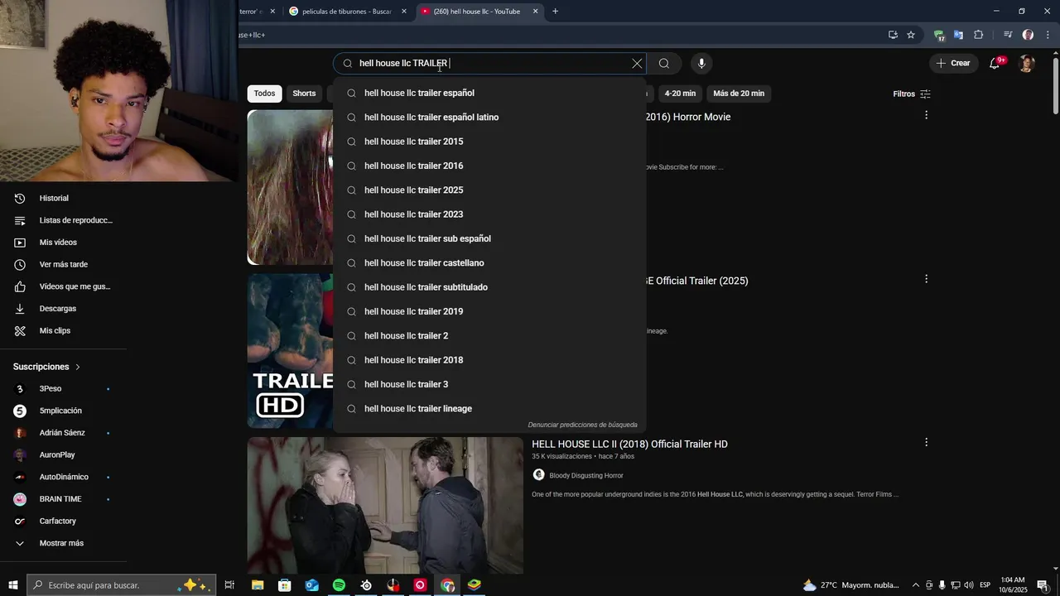Choose suggestion hell house llc trailer 2

pos(489,336)
